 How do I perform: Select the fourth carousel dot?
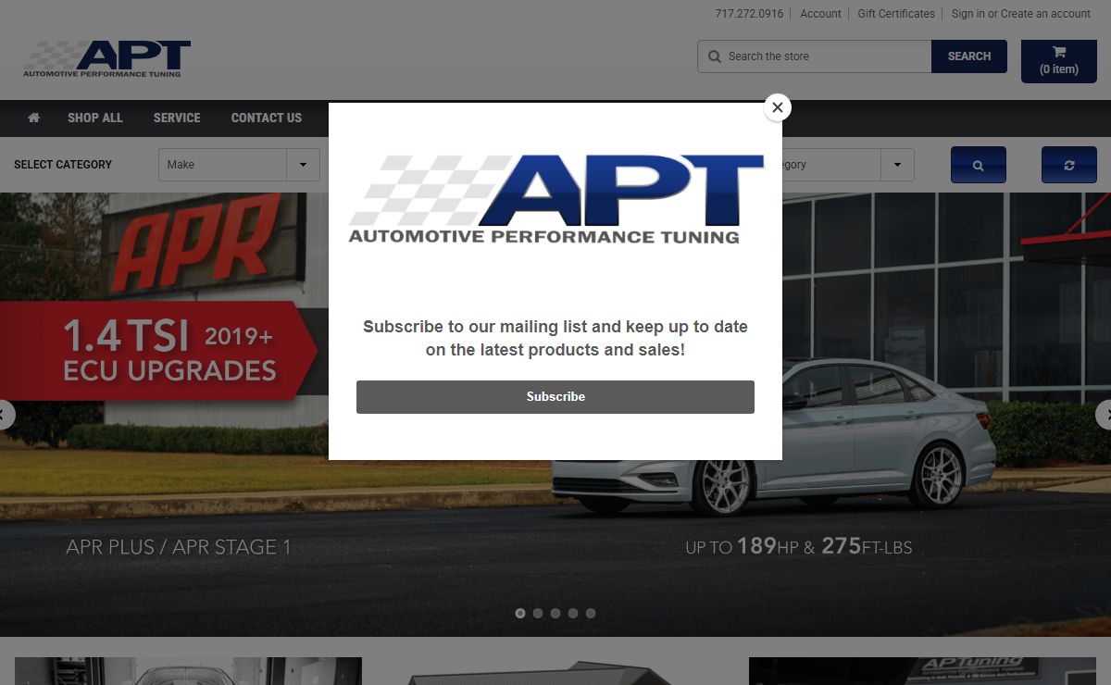tap(573, 613)
